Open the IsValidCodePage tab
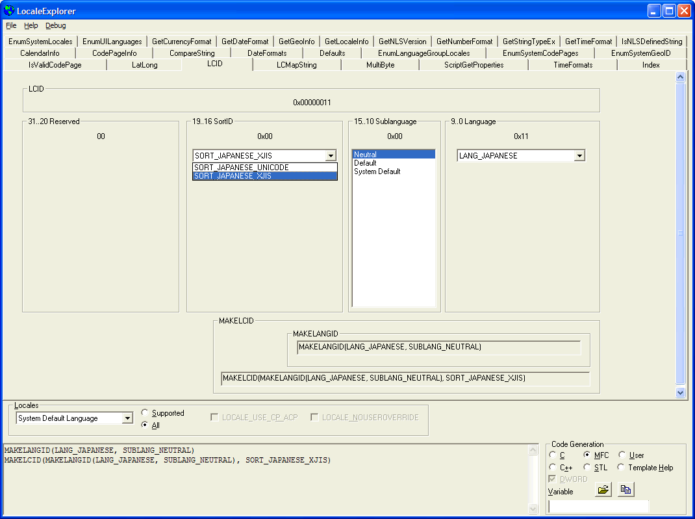The height and width of the screenshot is (519, 695). click(x=55, y=65)
